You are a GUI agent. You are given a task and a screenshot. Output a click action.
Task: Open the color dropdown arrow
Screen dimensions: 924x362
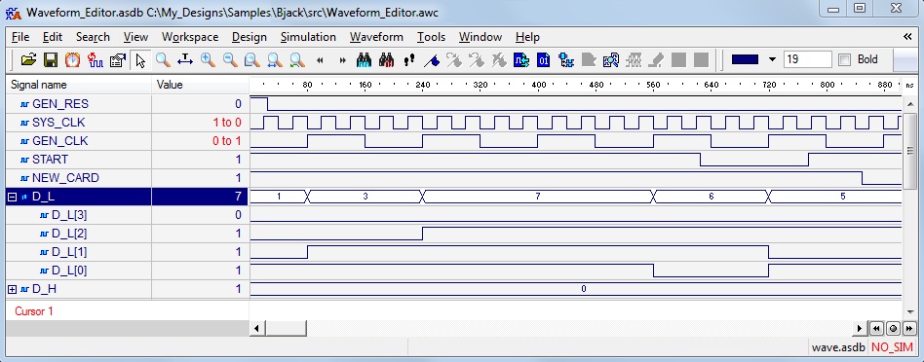[x=773, y=60]
